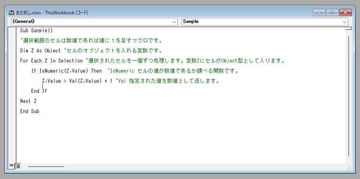
Task: Close the ThisWorkbook code window
Action: [x=346, y=13]
